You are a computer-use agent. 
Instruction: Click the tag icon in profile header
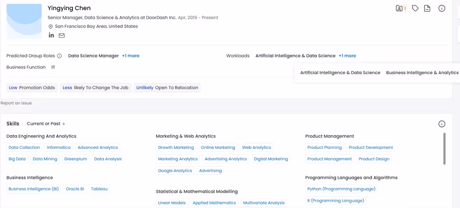[x=415, y=8]
